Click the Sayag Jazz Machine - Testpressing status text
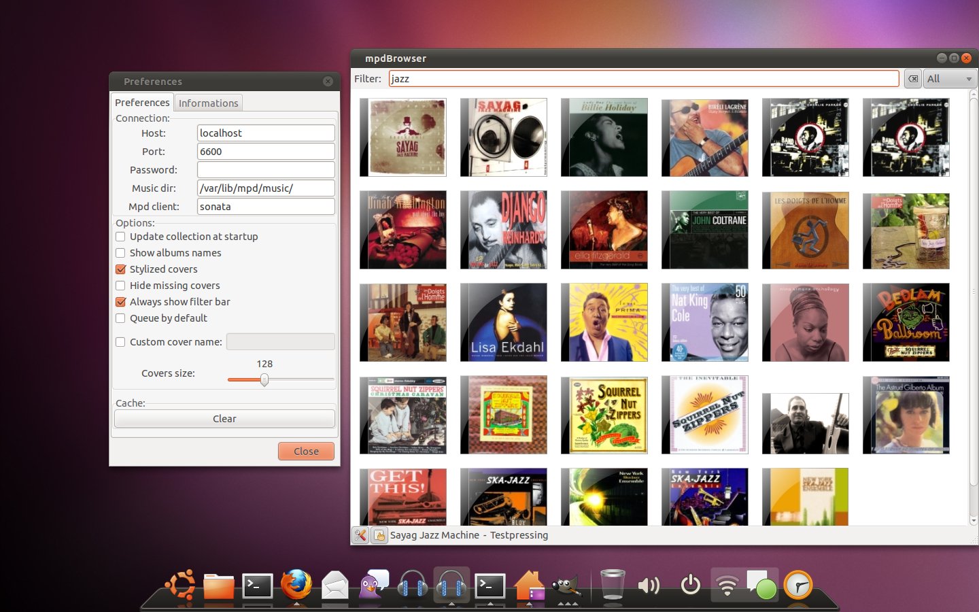Viewport: 979px width, 612px height. tap(469, 535)
